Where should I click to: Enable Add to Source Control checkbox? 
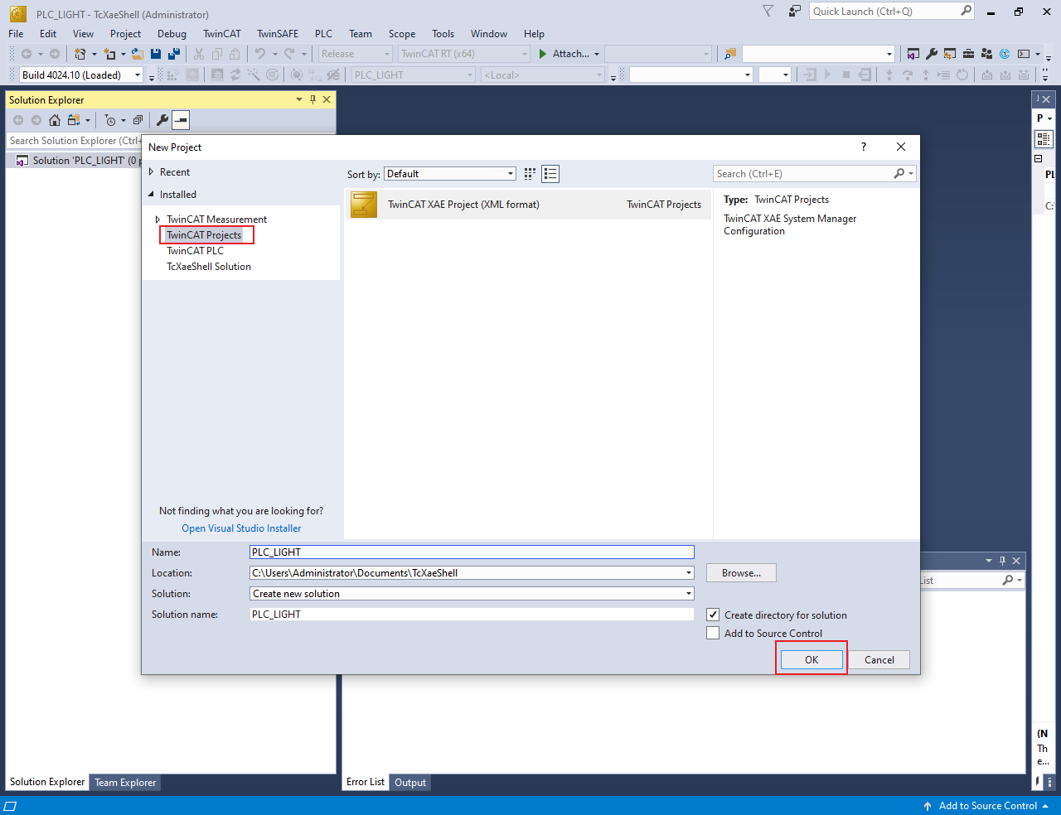pos(713,633)
